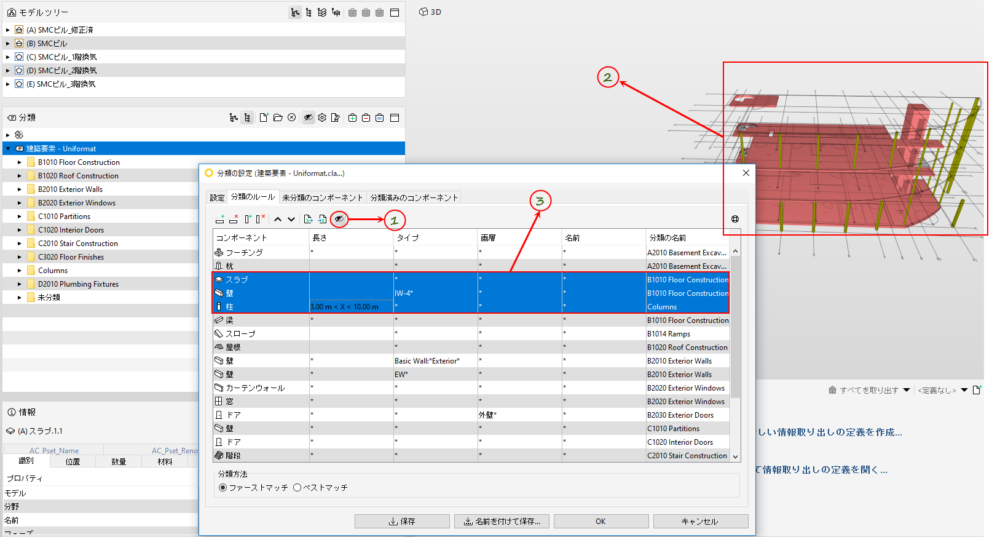Toggle eye visualization in classification panel

[x=309, y=117]
